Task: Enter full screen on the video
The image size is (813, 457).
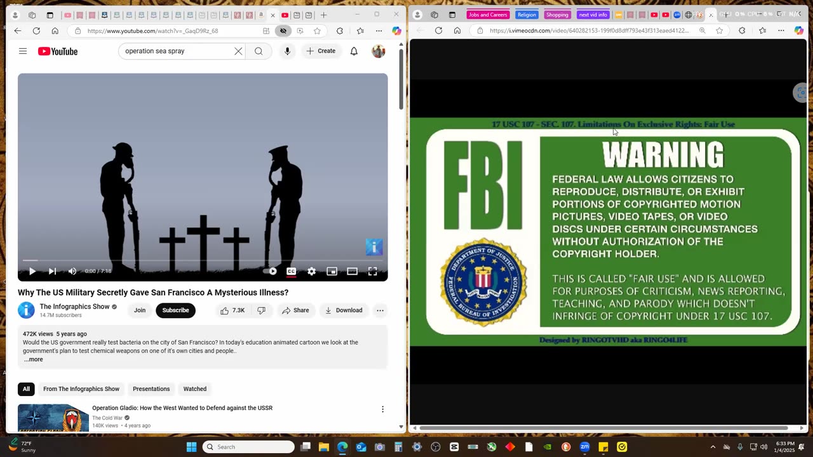Action: (373, 271)
